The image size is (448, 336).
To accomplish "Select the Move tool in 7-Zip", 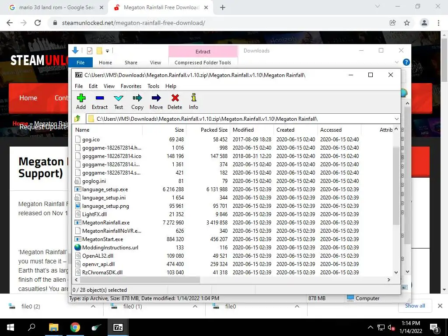I will pos(156,101).
